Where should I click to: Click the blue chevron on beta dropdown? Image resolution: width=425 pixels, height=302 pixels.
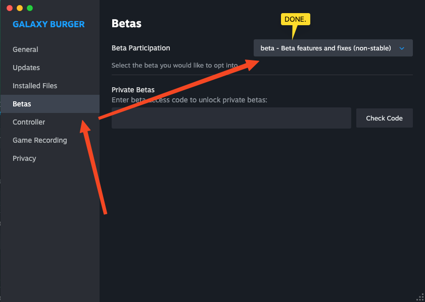(x=402, y=48)
